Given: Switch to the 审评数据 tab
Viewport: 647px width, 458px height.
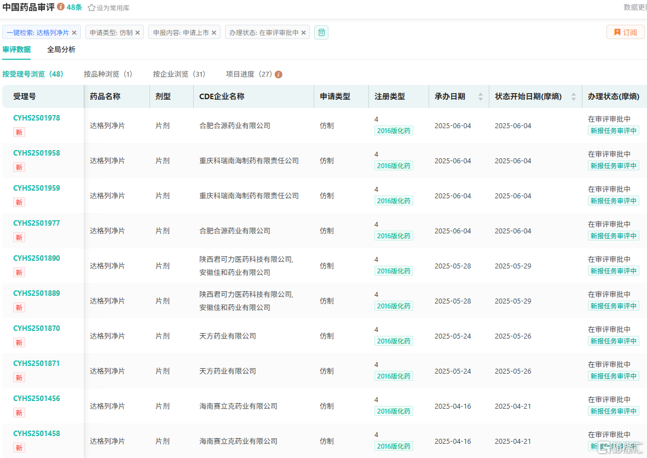Looking at the screenshot, I should click(16, 49).
